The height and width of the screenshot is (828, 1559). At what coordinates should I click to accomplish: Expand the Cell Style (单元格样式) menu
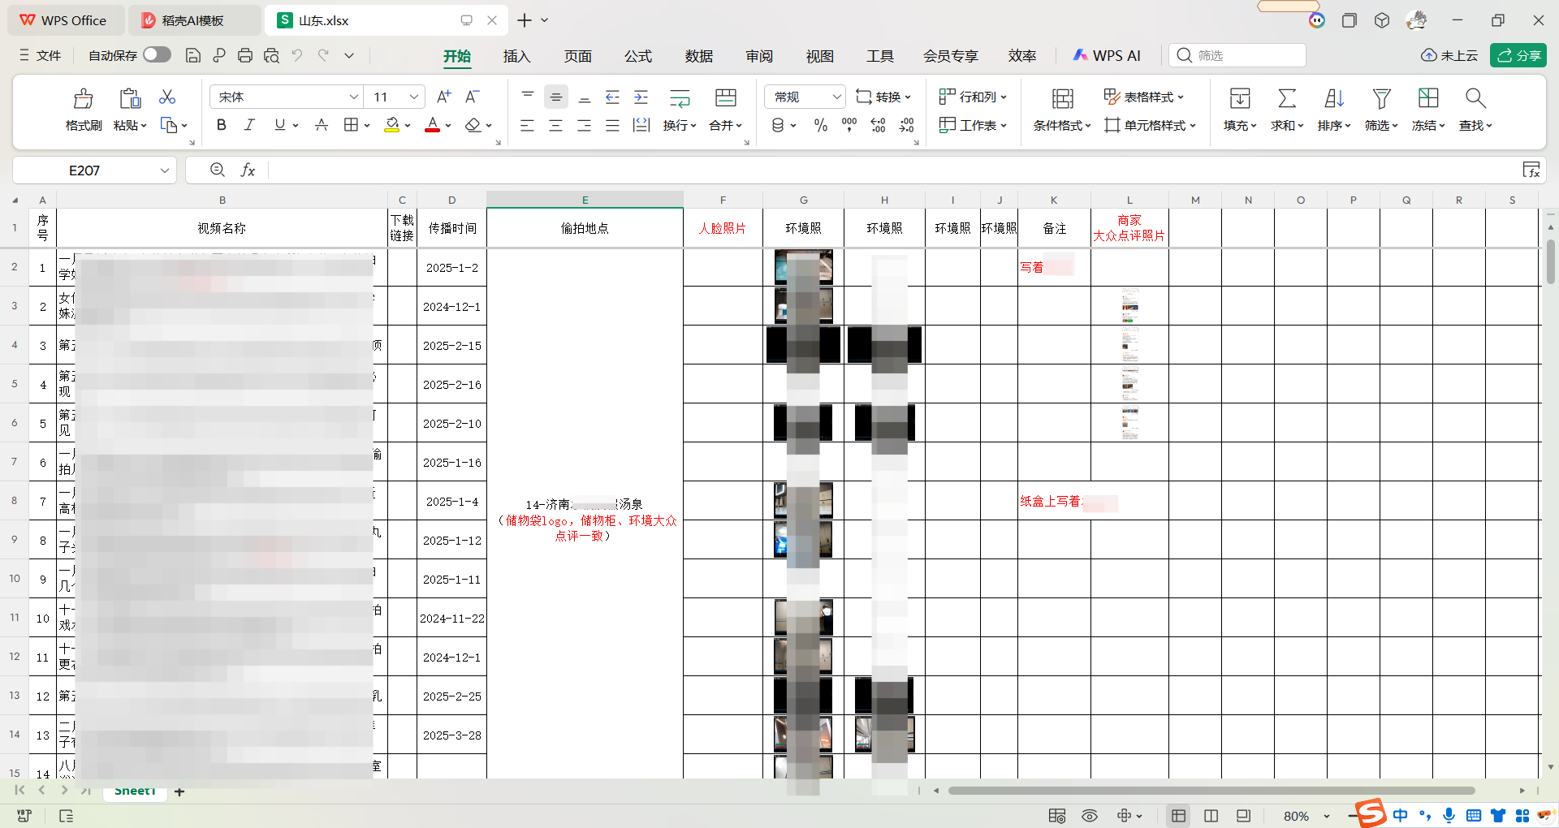coord(1150,125)
